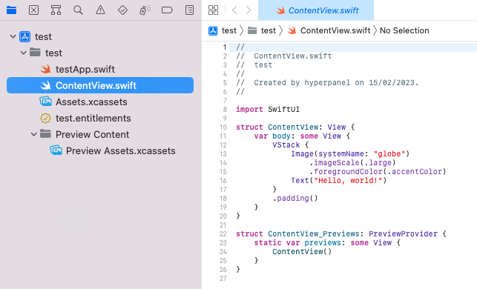The height and width of the screenshot is (289, 477).
Task: Click PreviewProvider in the code
Action: click(403, 233)
